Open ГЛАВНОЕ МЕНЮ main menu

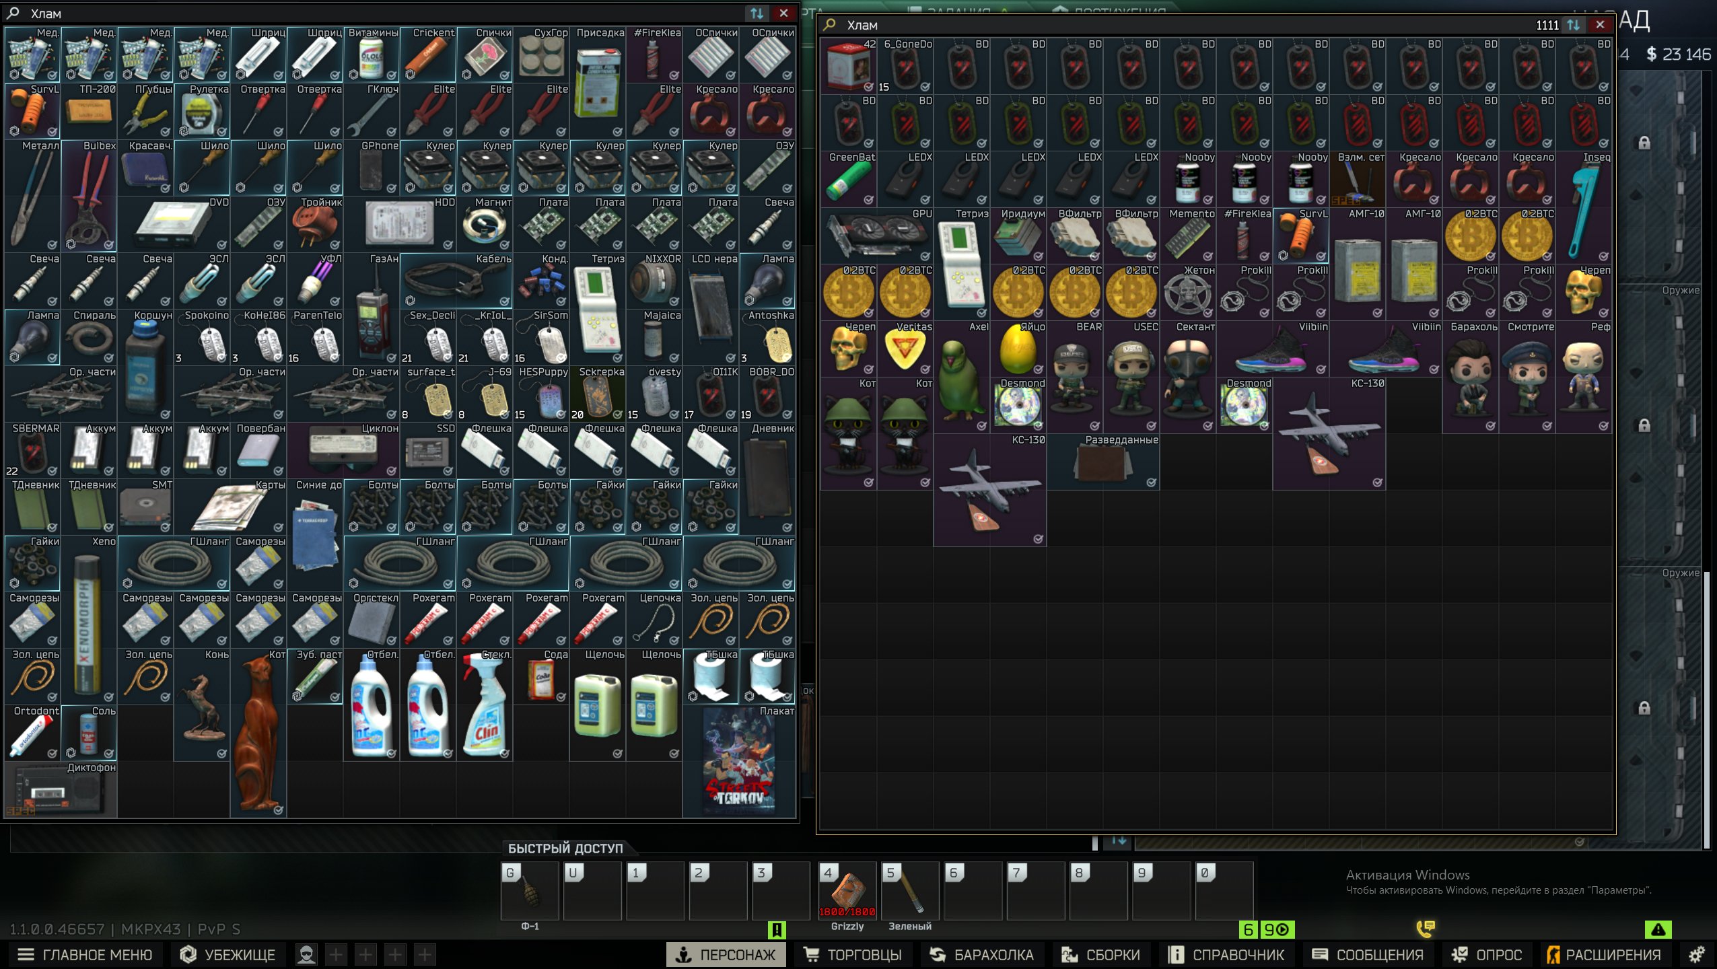coord(85,954)
